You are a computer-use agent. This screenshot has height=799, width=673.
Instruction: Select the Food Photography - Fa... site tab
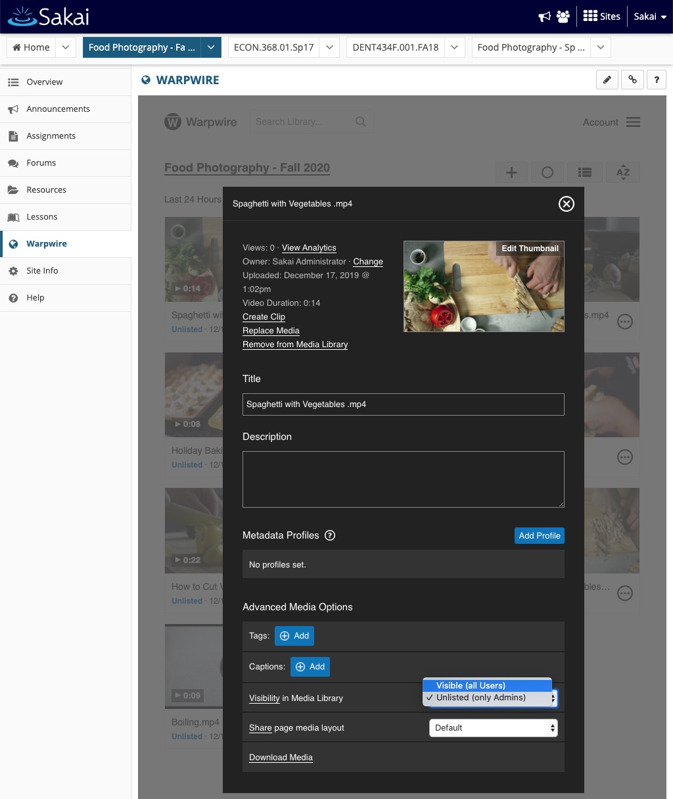click(141, 47)
